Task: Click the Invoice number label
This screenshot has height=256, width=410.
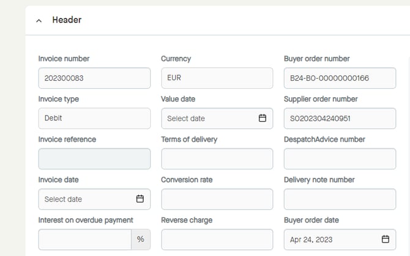Action: point(64,59)
